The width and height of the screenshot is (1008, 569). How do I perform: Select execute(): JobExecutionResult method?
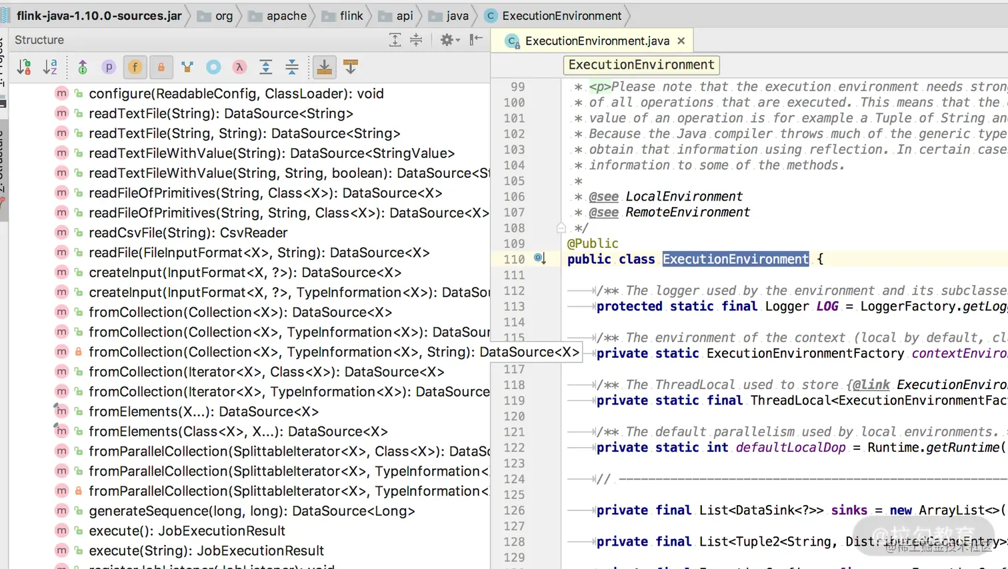(187, 531)
